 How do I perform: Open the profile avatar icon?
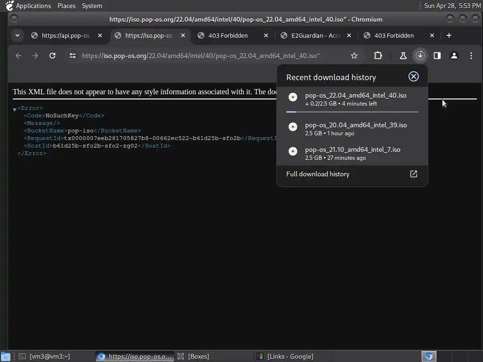coord(454,56)
